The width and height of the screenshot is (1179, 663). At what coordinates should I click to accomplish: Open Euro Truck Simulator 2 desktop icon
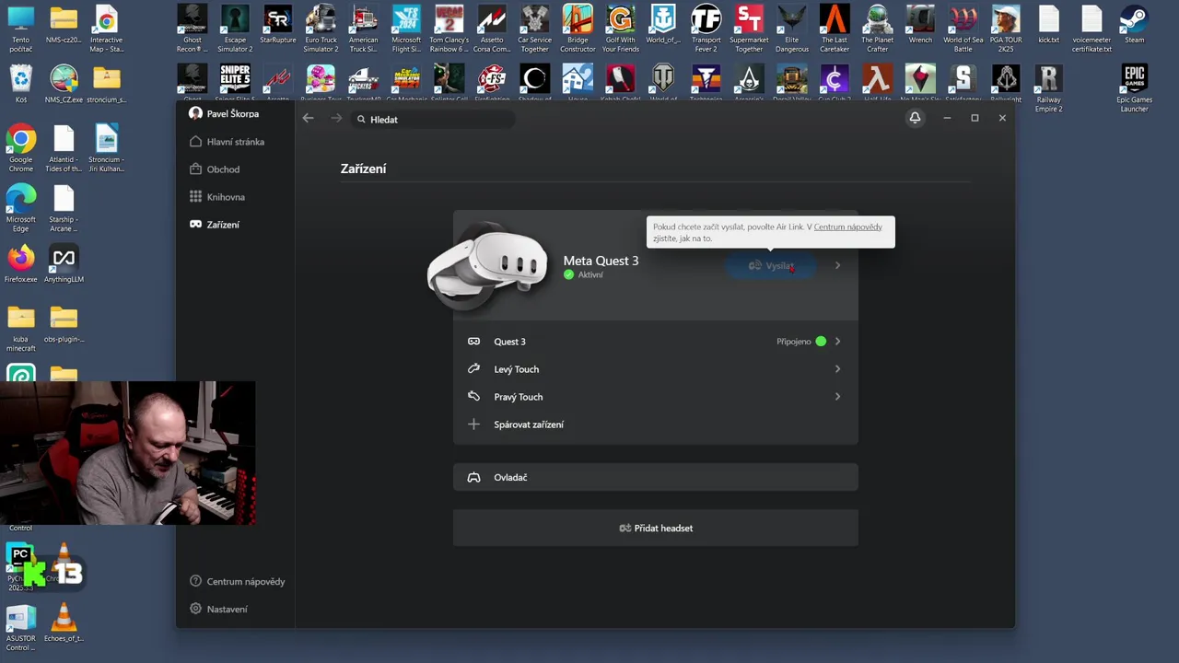321,28
